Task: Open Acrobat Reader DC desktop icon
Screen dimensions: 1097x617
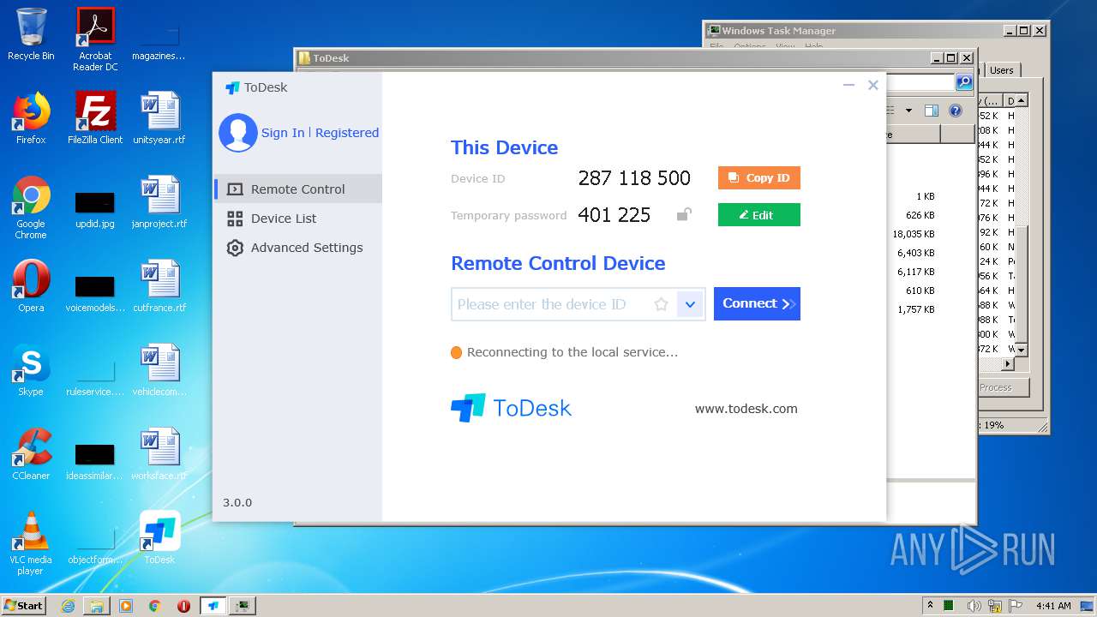Action: [95, 39]
